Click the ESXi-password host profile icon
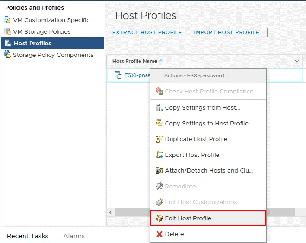 click(x=118, y=75)
